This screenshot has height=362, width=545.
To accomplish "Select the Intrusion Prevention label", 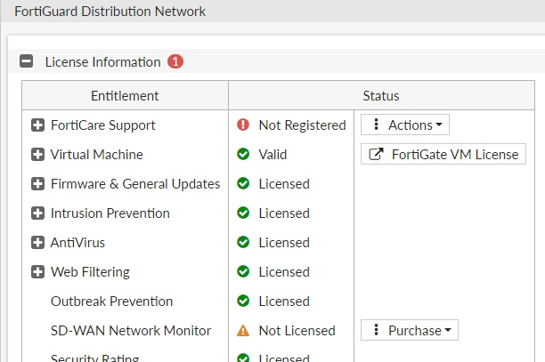I will [110, 213].
